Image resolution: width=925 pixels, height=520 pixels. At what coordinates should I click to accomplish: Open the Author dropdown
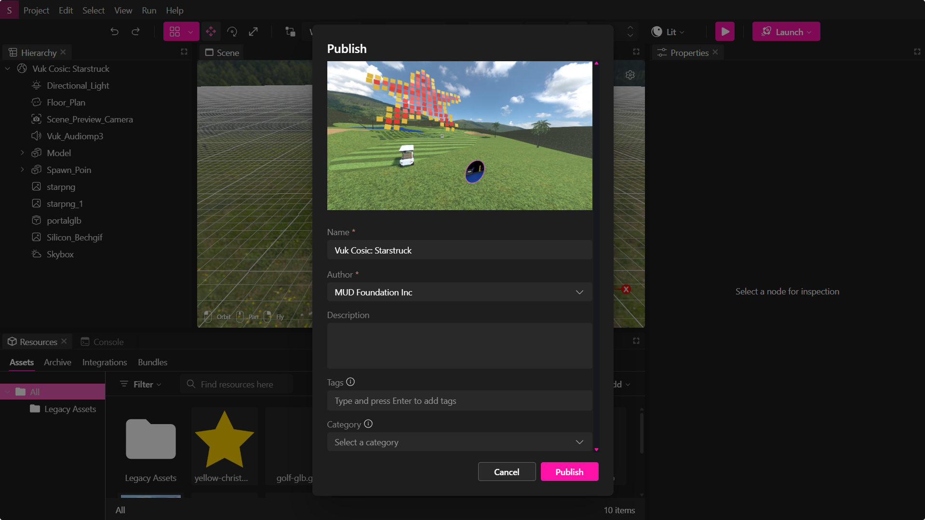coord(459,293)
